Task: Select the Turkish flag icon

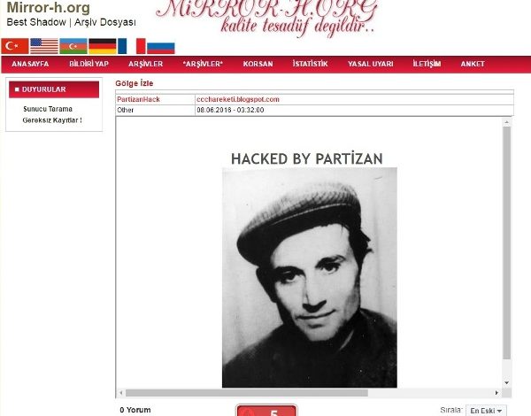Action: pos(15,46)
